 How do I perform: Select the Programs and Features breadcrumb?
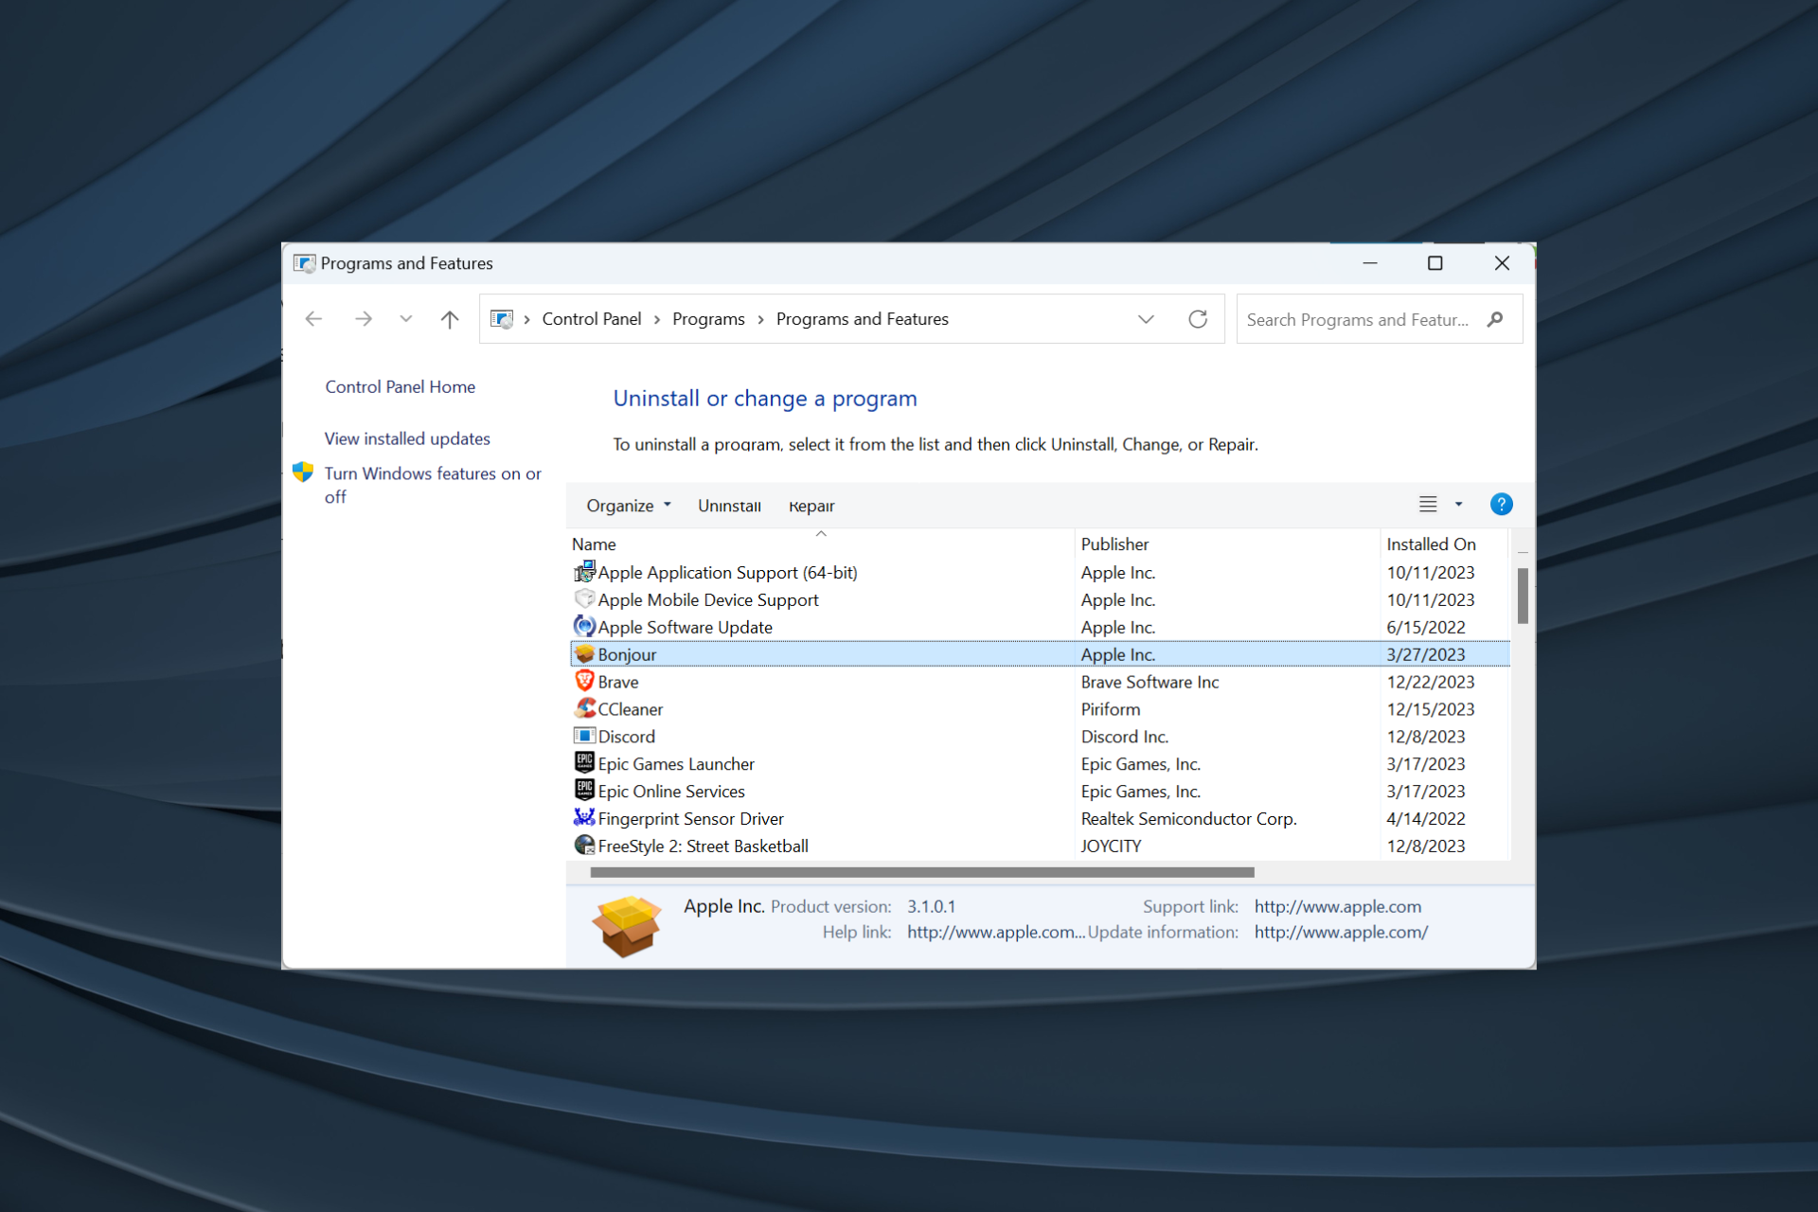coord(863,319)
